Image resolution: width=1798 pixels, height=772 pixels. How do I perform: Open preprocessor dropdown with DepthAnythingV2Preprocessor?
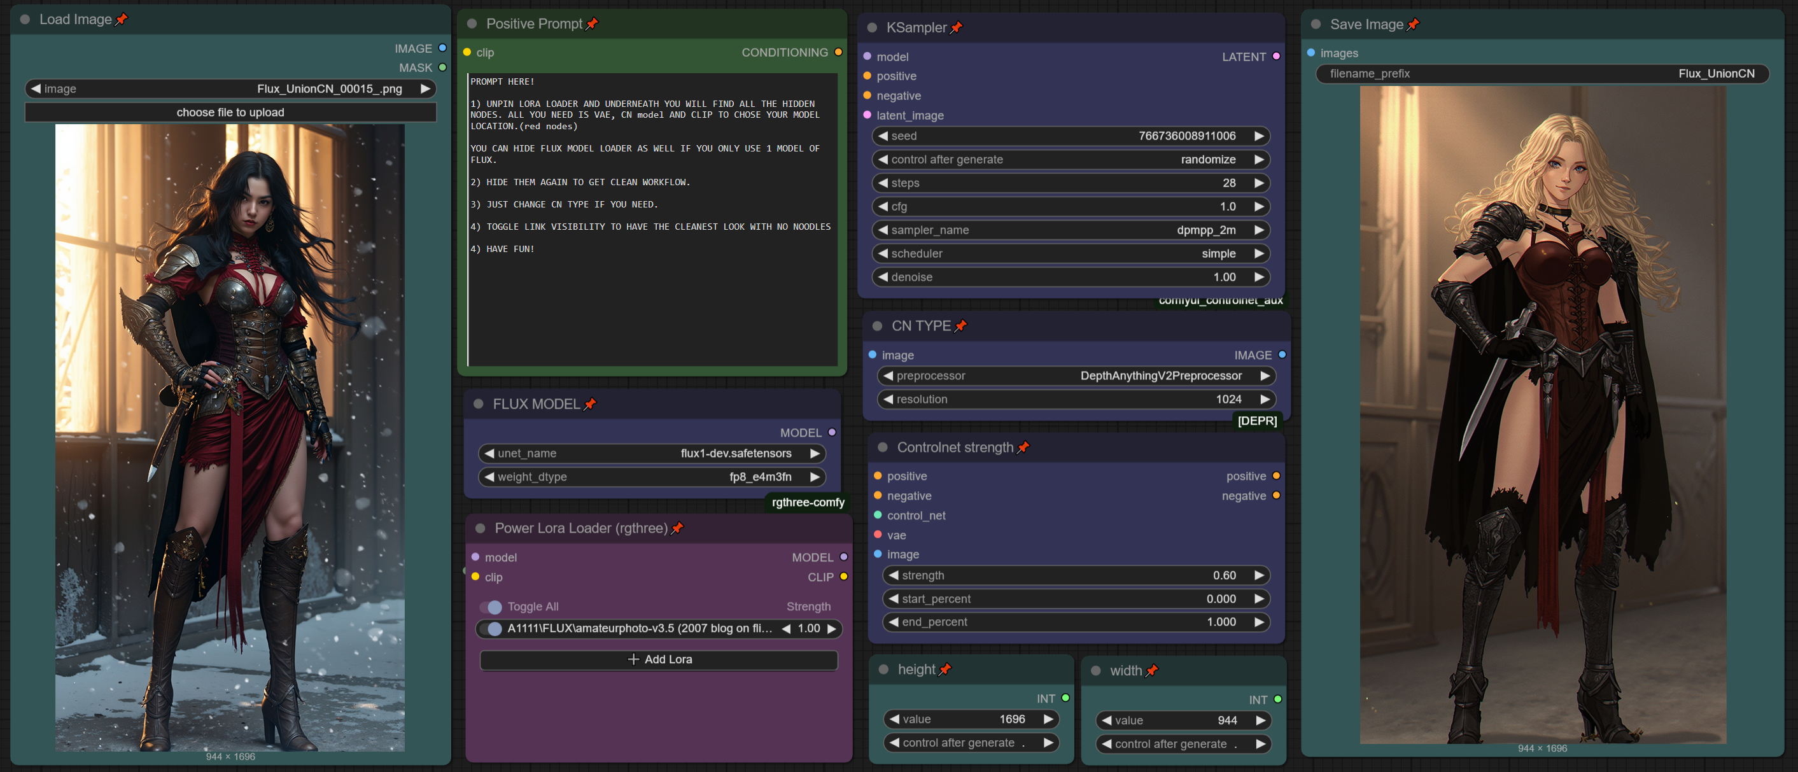tap(1076, 375)
